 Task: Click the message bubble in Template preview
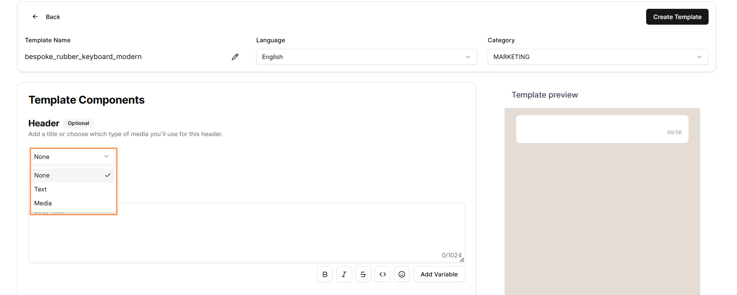pos(602,129)
